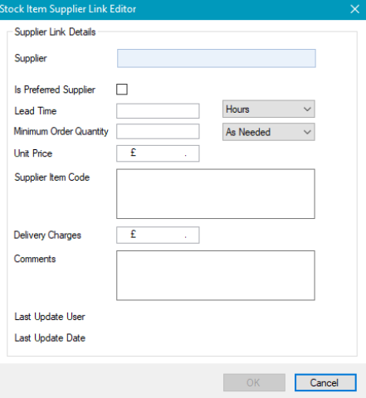Viewport: 366px width, 398px height.
Task: Click the Supplier input field
Action: (x=217, y=58)
